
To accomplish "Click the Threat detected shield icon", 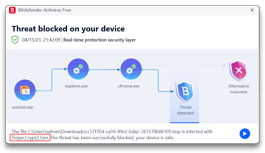I will [184, 91].
